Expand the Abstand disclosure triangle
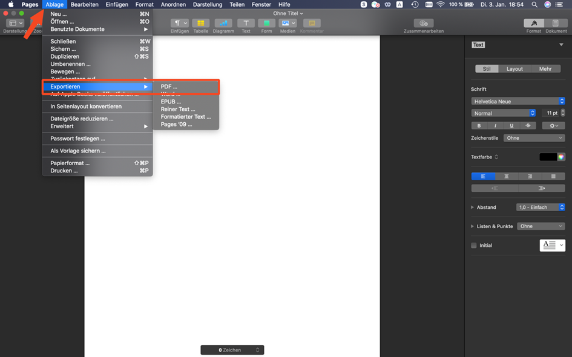This screenshot has width=572, height=357. [x=472, y=207]
